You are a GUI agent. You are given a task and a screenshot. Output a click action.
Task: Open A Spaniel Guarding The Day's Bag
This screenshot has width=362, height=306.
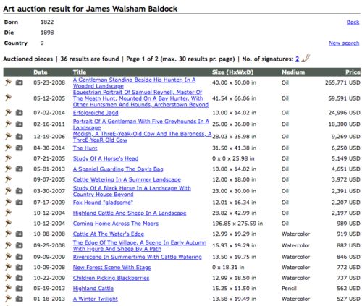coord(118,169)
